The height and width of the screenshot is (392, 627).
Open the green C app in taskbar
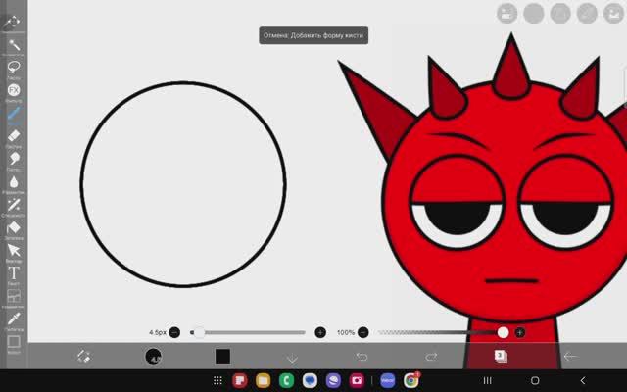tap(286, 380)
